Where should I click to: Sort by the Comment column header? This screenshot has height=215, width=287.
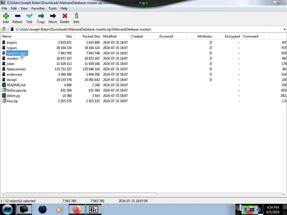click(256, 36)
